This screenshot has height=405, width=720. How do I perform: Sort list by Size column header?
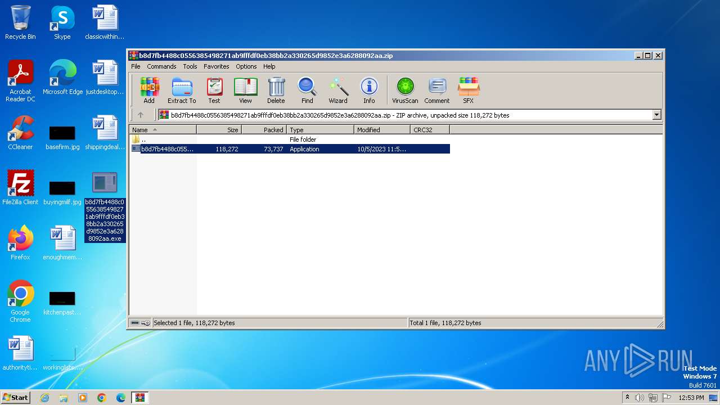tap(219, 129)
